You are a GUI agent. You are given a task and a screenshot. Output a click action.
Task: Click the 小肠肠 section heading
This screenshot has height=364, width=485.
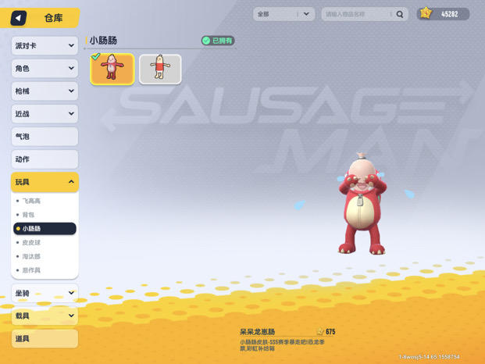click(x=103, y=41)
